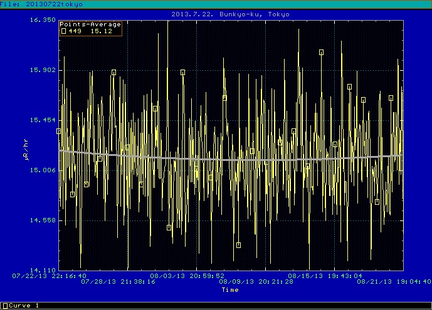Viewport: 432px width, 310px height.
Task: Click the small square icon beside Curve 1
Action: click(5, 306)
